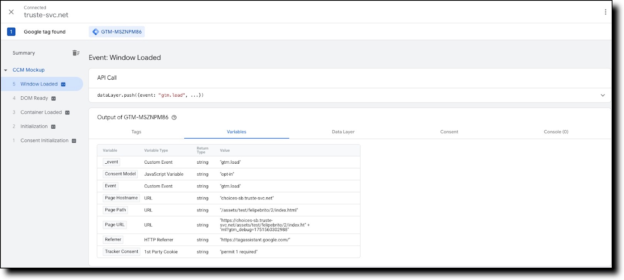Click the "Output of GTM-MSZNPM86" heading

[x=133, y=117]
